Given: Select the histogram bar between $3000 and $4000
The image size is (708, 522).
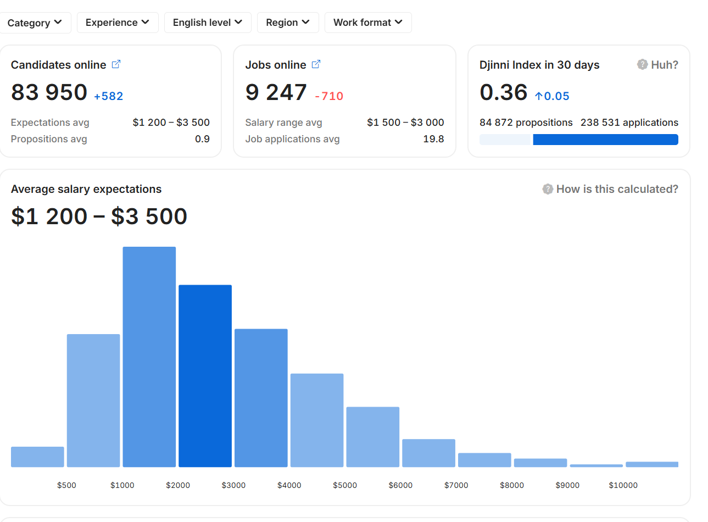Looking at the screenshot, I should point(261,398).
